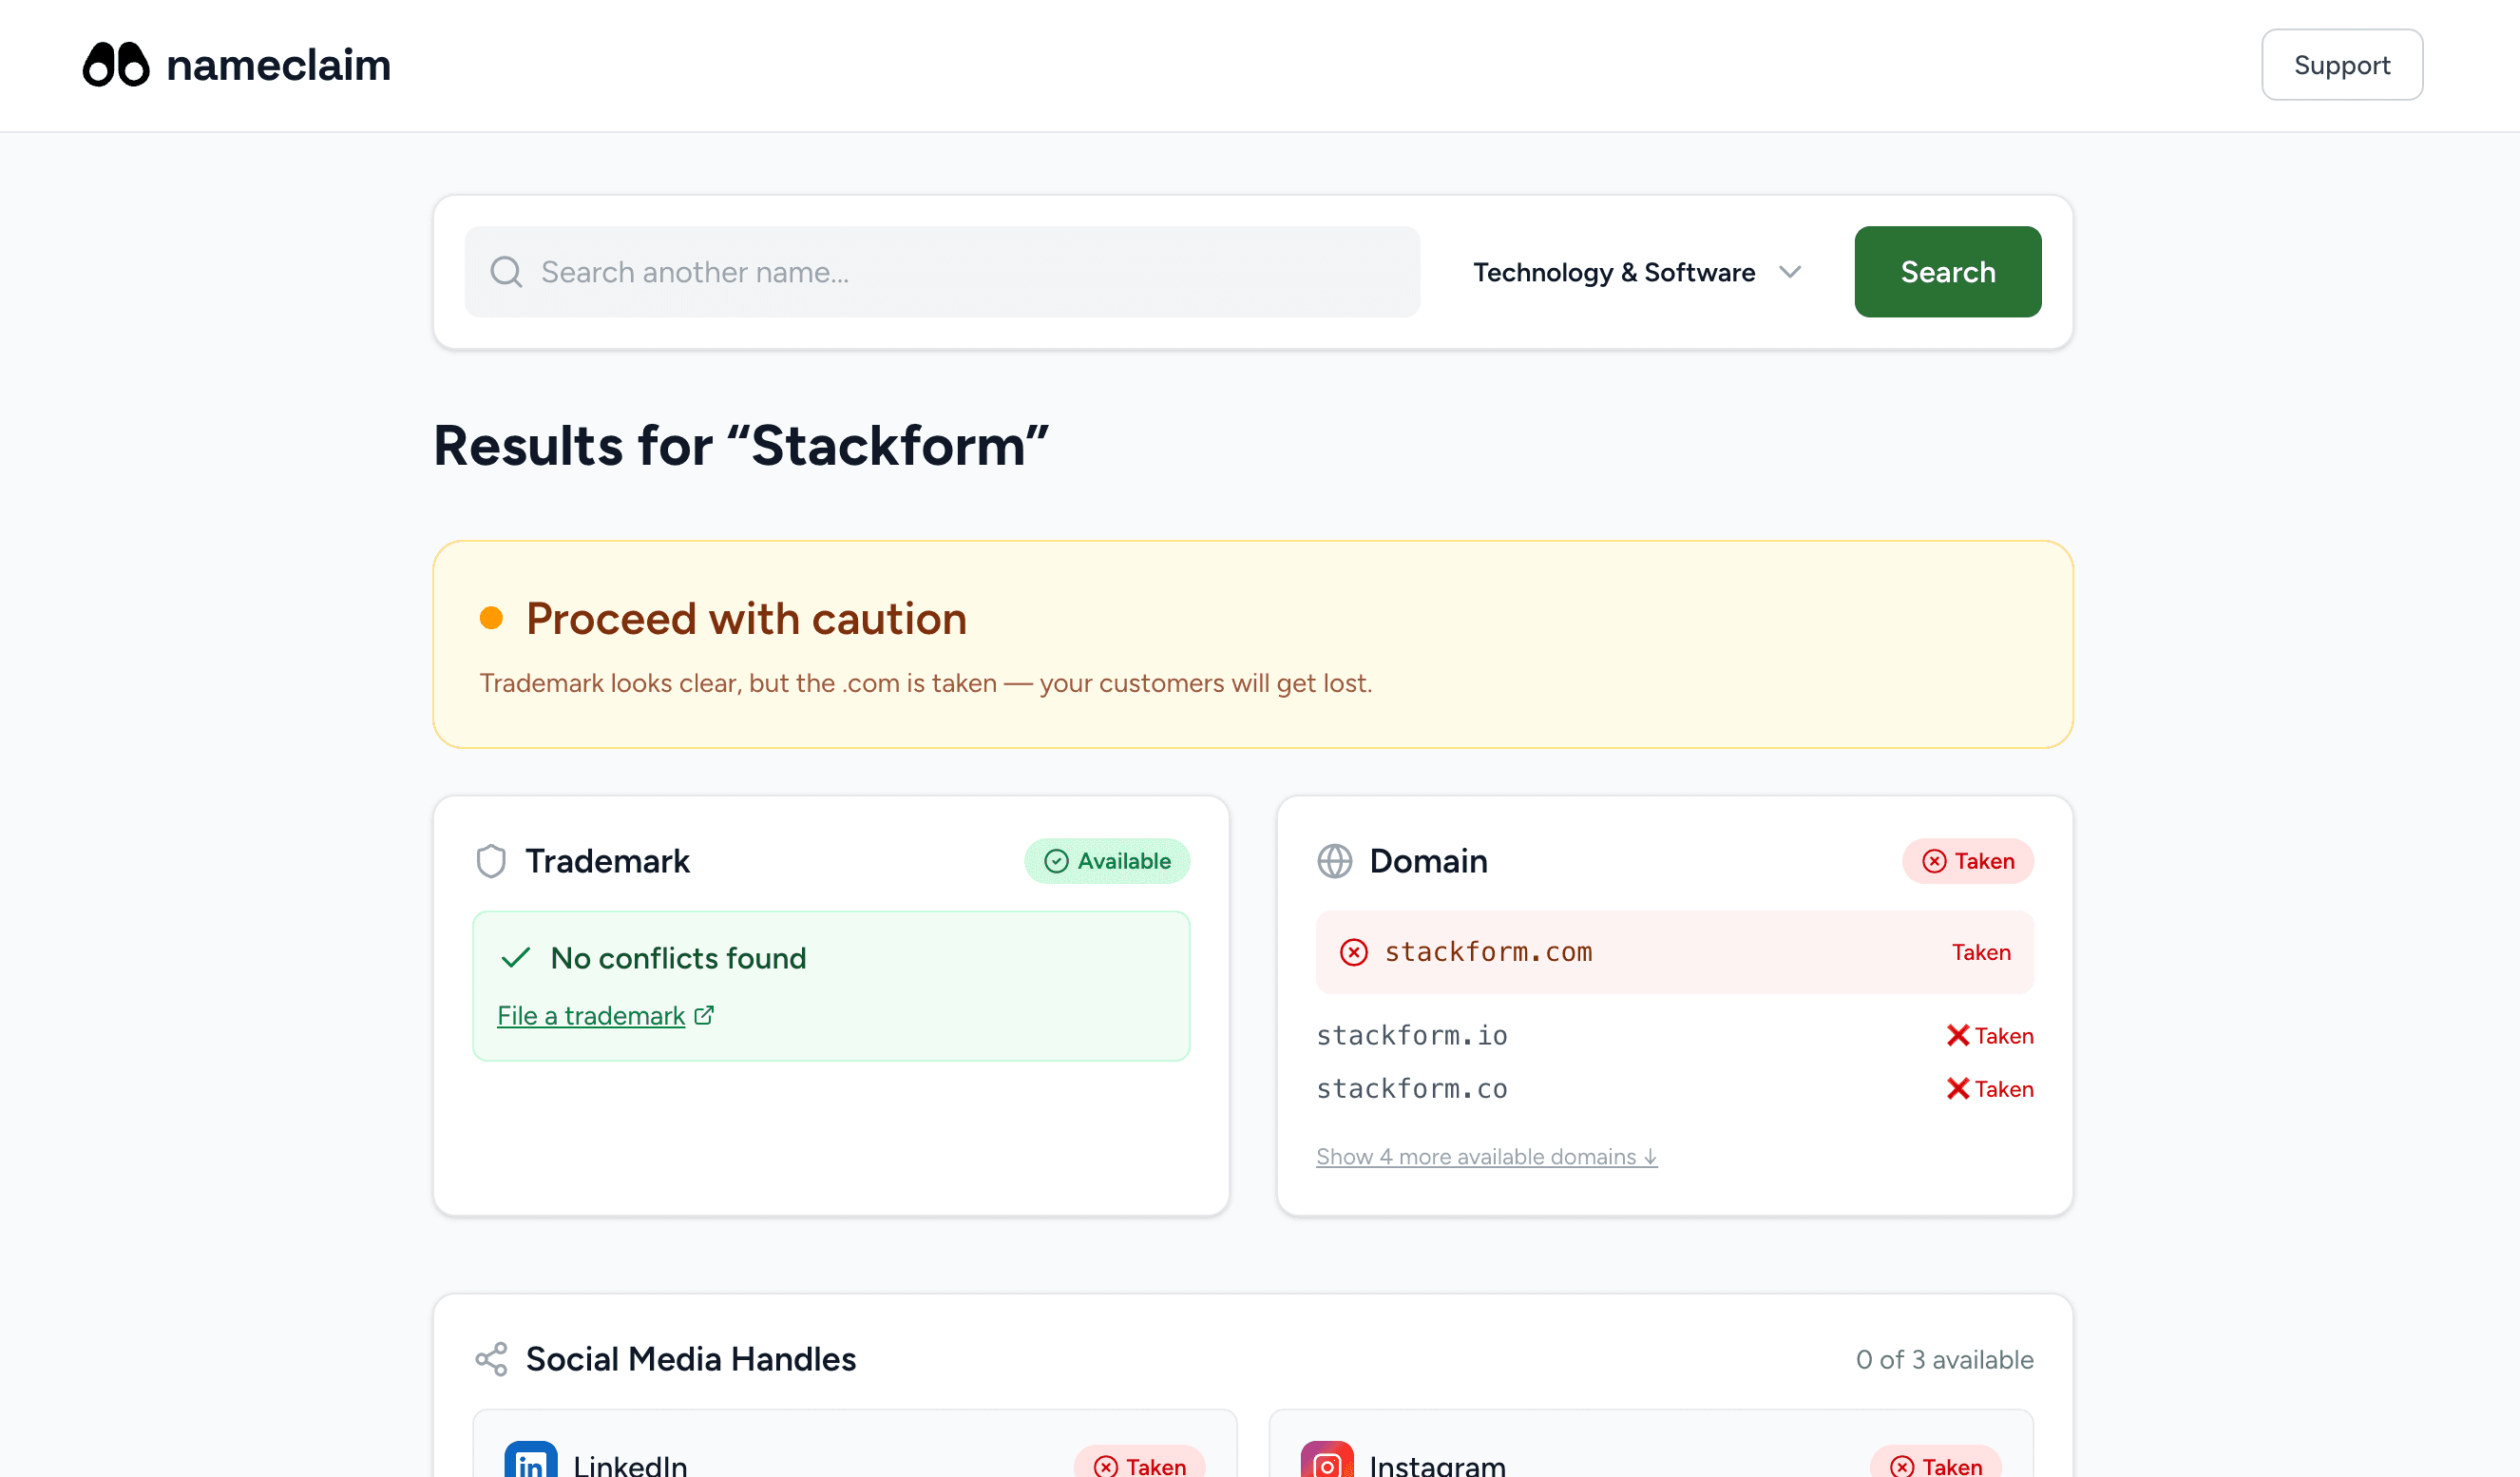Screen dimensions: 2520x1477
Task: Click the orange caution dot indicator
Action: pyautogui.click(x=491, y=618)
